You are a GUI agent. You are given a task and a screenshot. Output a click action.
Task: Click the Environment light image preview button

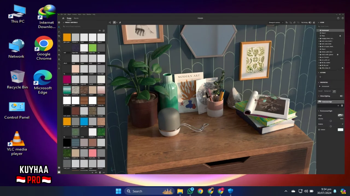pyautogui.click(x=340, y=115)
